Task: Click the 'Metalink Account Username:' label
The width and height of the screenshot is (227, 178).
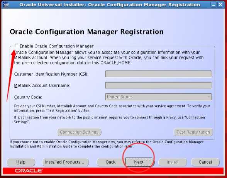Action: (42, 85)
